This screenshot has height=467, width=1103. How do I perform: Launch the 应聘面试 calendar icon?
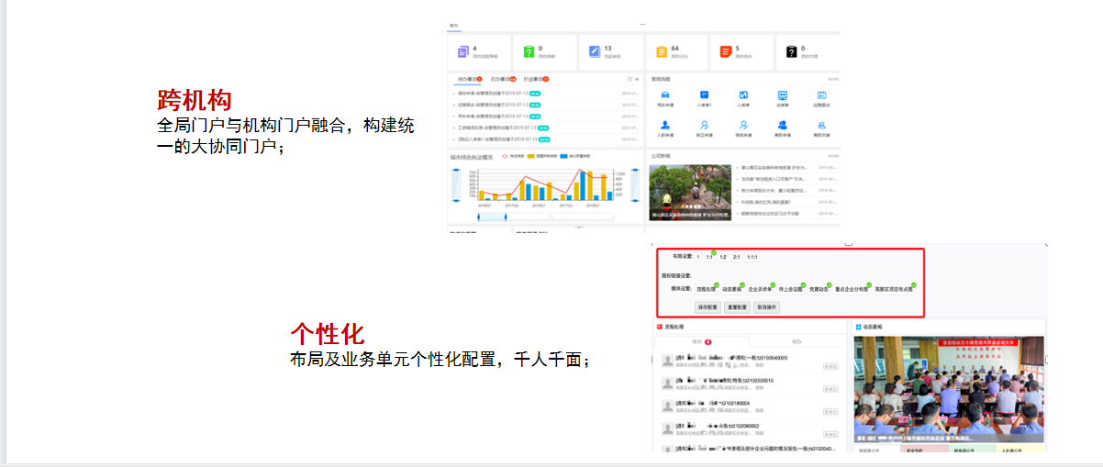coord(821,97)
